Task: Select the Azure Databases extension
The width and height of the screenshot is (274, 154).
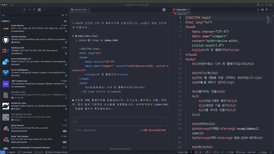Action: [34, 73]
